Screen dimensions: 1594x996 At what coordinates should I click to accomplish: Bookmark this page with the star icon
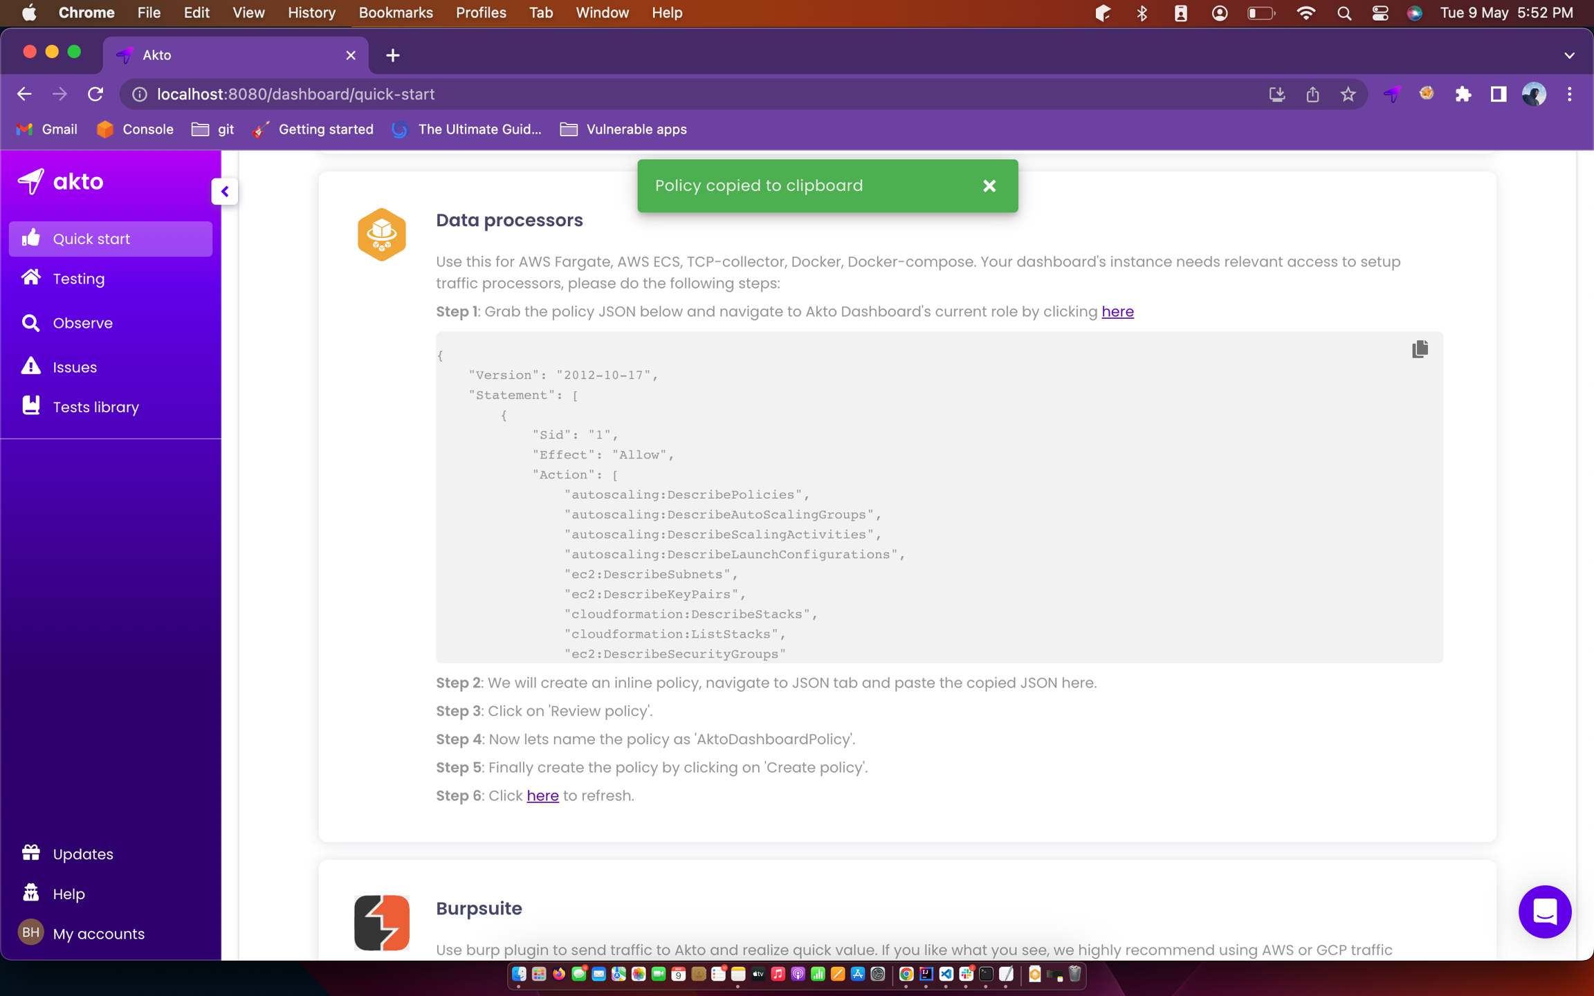click(1348, 94)
